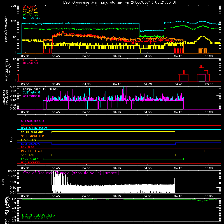
Task: Click the LO channel legend label
Action: [x=31, y=60]
